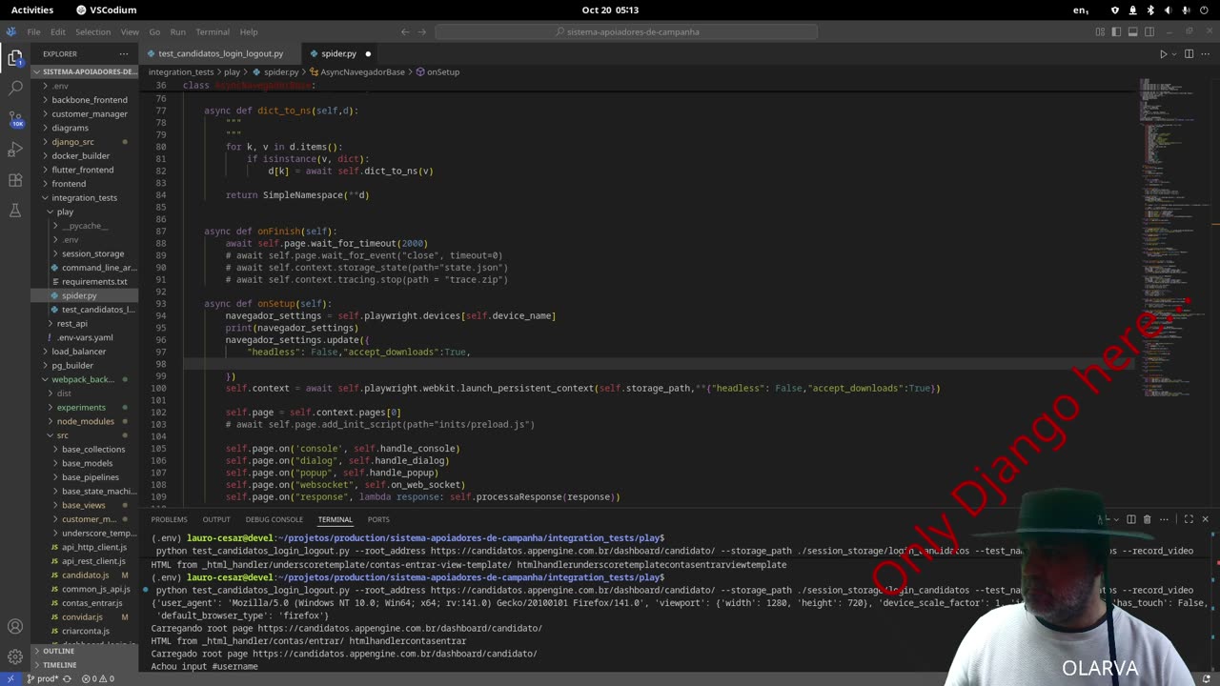
Task: Open the Testing flask icon
Action: coord(15,211)
